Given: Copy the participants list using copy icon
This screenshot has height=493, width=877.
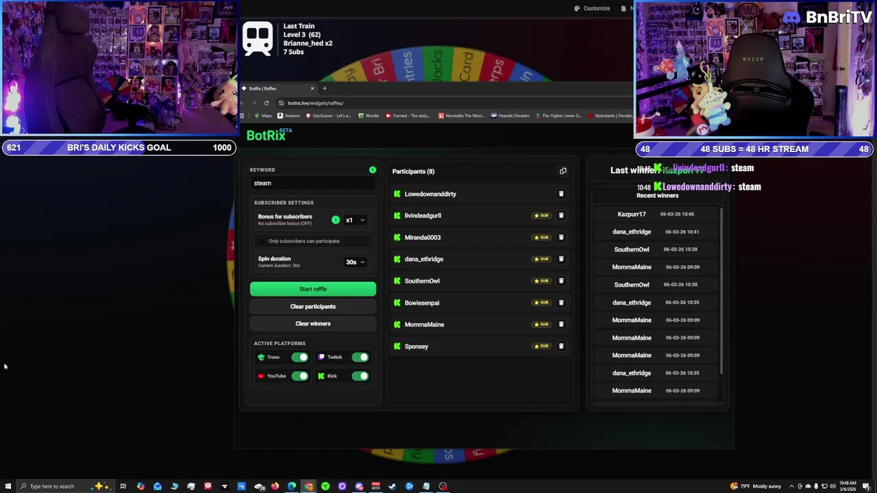Looking at the screenshot, I should point(563,171).
